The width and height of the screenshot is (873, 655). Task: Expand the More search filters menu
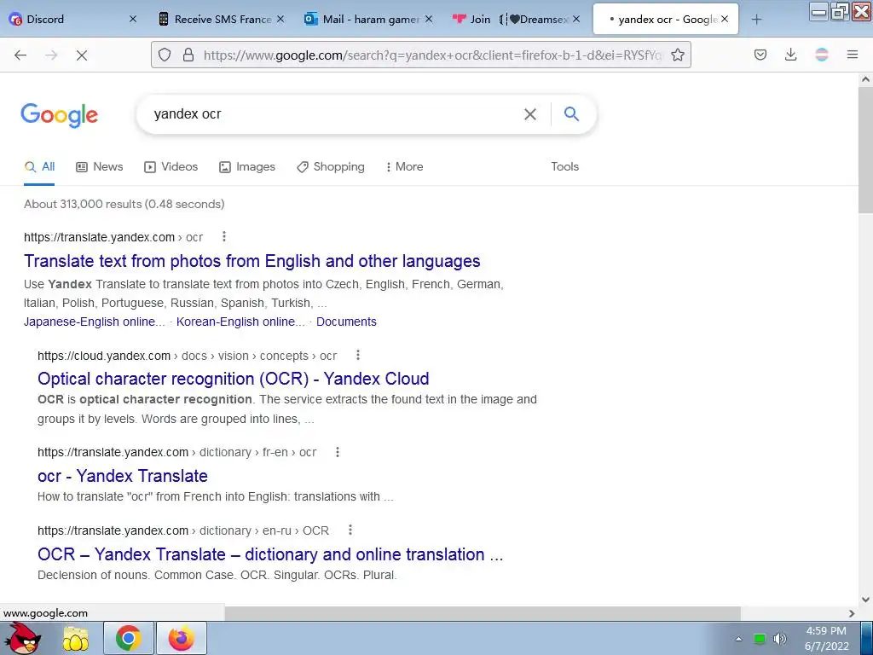click(x=404, y=166)
